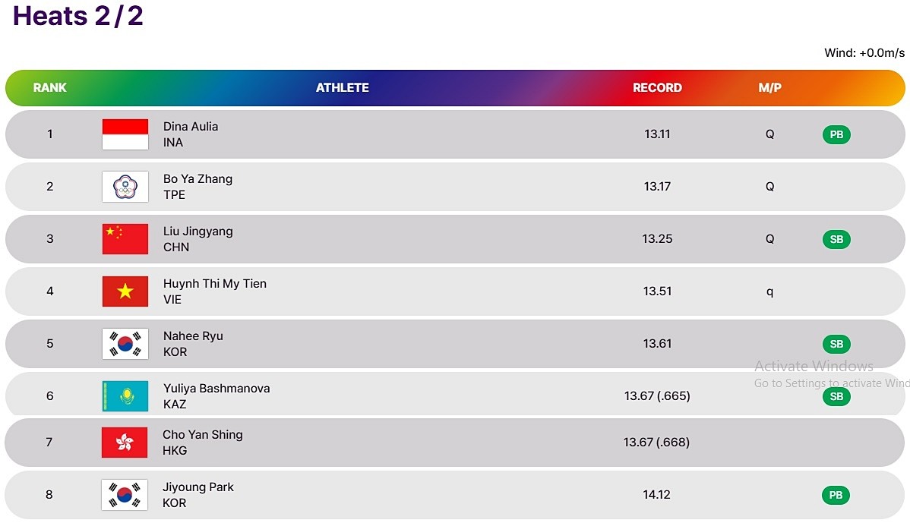Image resolution: width=910 pixels, height=523 pixels.
Task: Click the RANK column header
Action: (50, 87)
